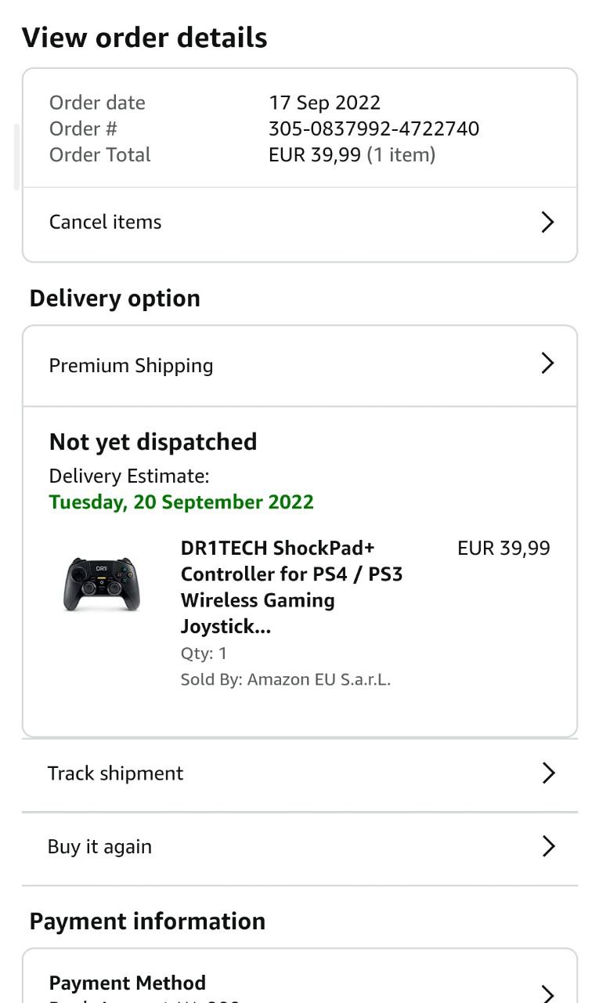Screen dimensions: 599x1003
Task: Click the Sold By Amazon EU S.a.r.L. text
Action: [x=285, y=679]
